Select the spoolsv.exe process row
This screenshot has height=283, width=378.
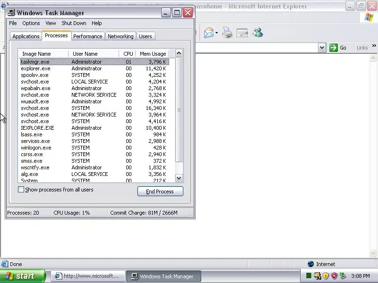[94, 75]
